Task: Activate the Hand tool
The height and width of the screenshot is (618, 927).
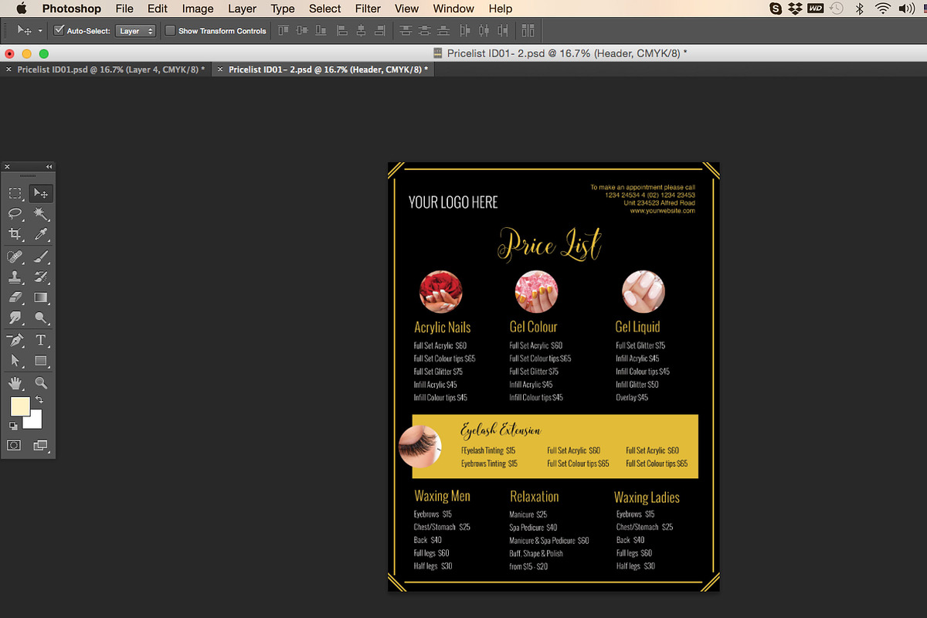Action: click(x=15, y=382)
